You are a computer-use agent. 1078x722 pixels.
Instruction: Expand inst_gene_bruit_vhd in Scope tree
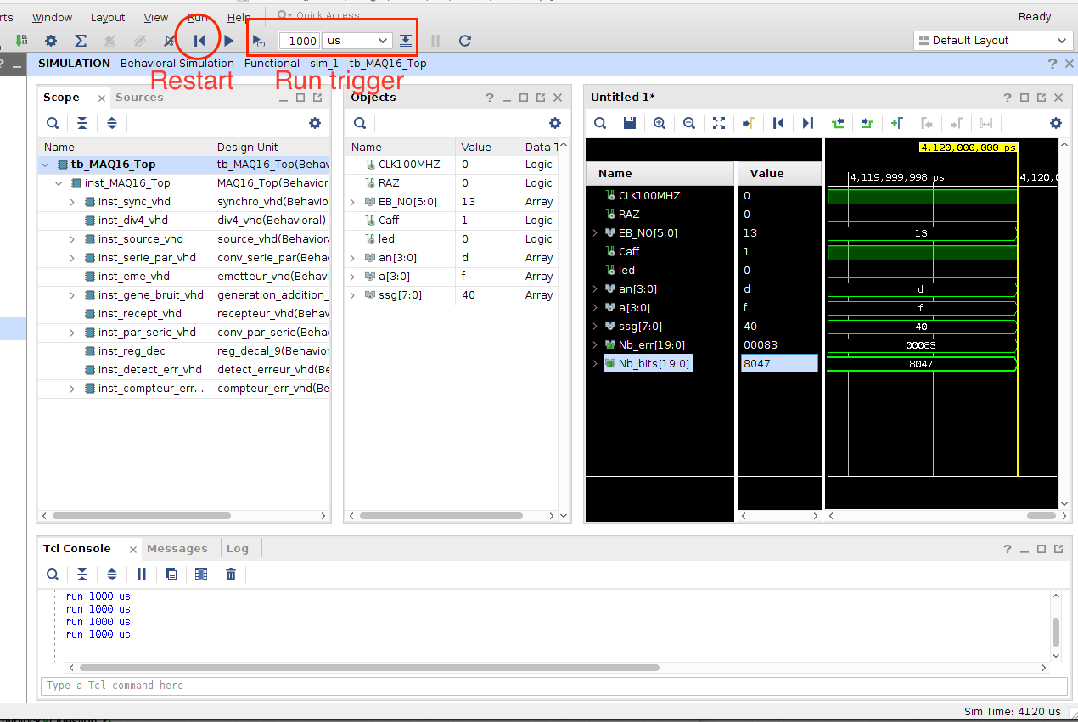pos(72,295)
